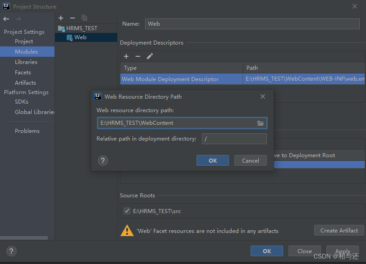The width and height of the screenshot is (366, 264).
Task: Click Close in Project Structure window
Action: 305,251
